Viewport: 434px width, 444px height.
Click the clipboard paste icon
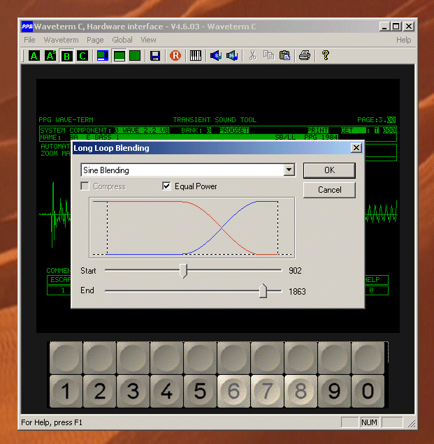pyautogui.click(x=284, y=56)
